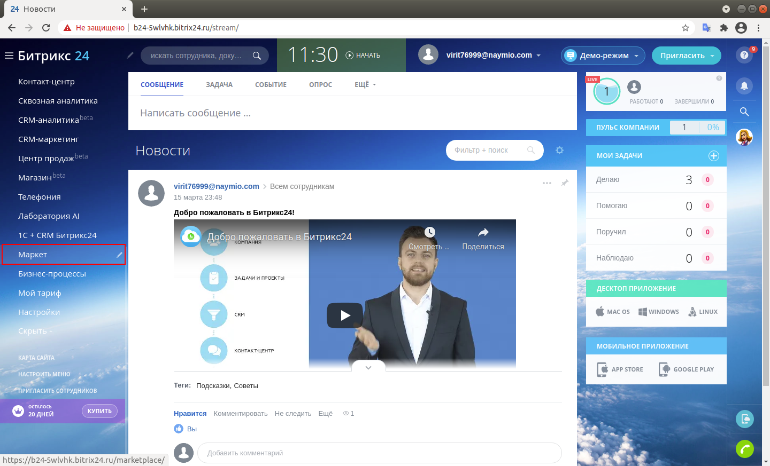Expand the user account dropdown
Viewport: 770px width, 466px height.
click(538, 56)
